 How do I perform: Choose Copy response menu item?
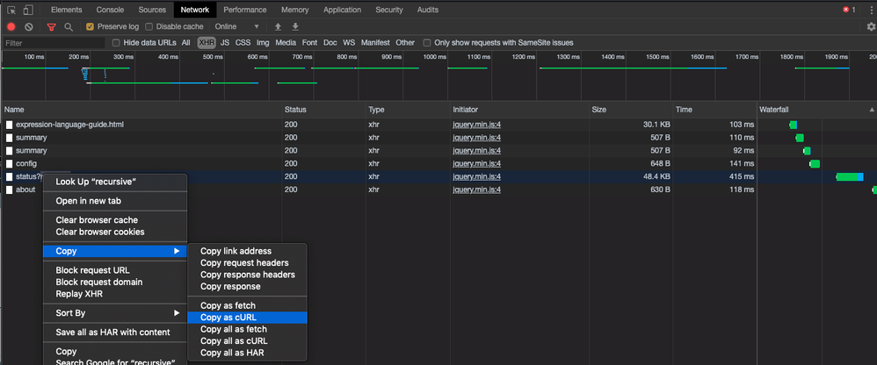click(x=247, y=286)
